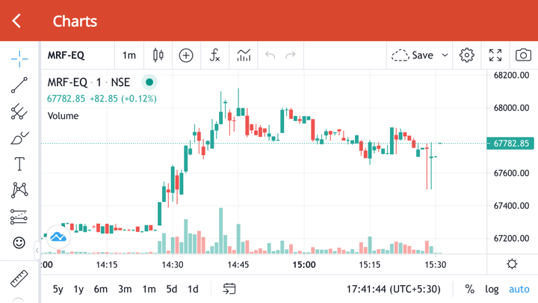Click the MRF-EQ · 1 · NSE legend title
This screenshot has height=303, width=538.
click(x=88, y=82)
